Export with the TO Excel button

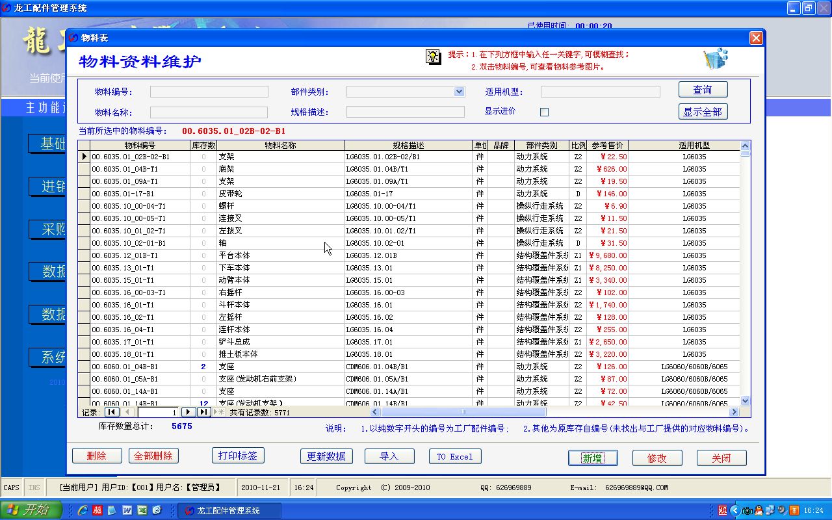click(455, 456)
